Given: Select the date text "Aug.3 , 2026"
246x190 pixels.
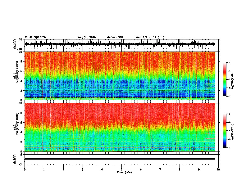Looking at the screenshot, I should [x=87, y=37].
